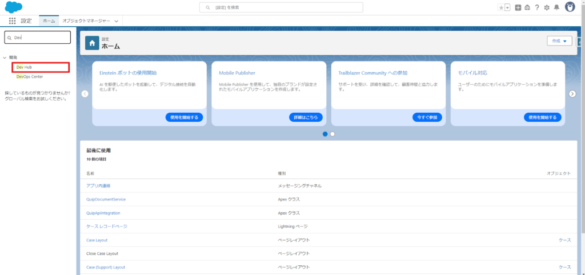Click Einstein ボットの使用開始 card title
Viewport: 585px width, 275px height.
pos(128,73)
